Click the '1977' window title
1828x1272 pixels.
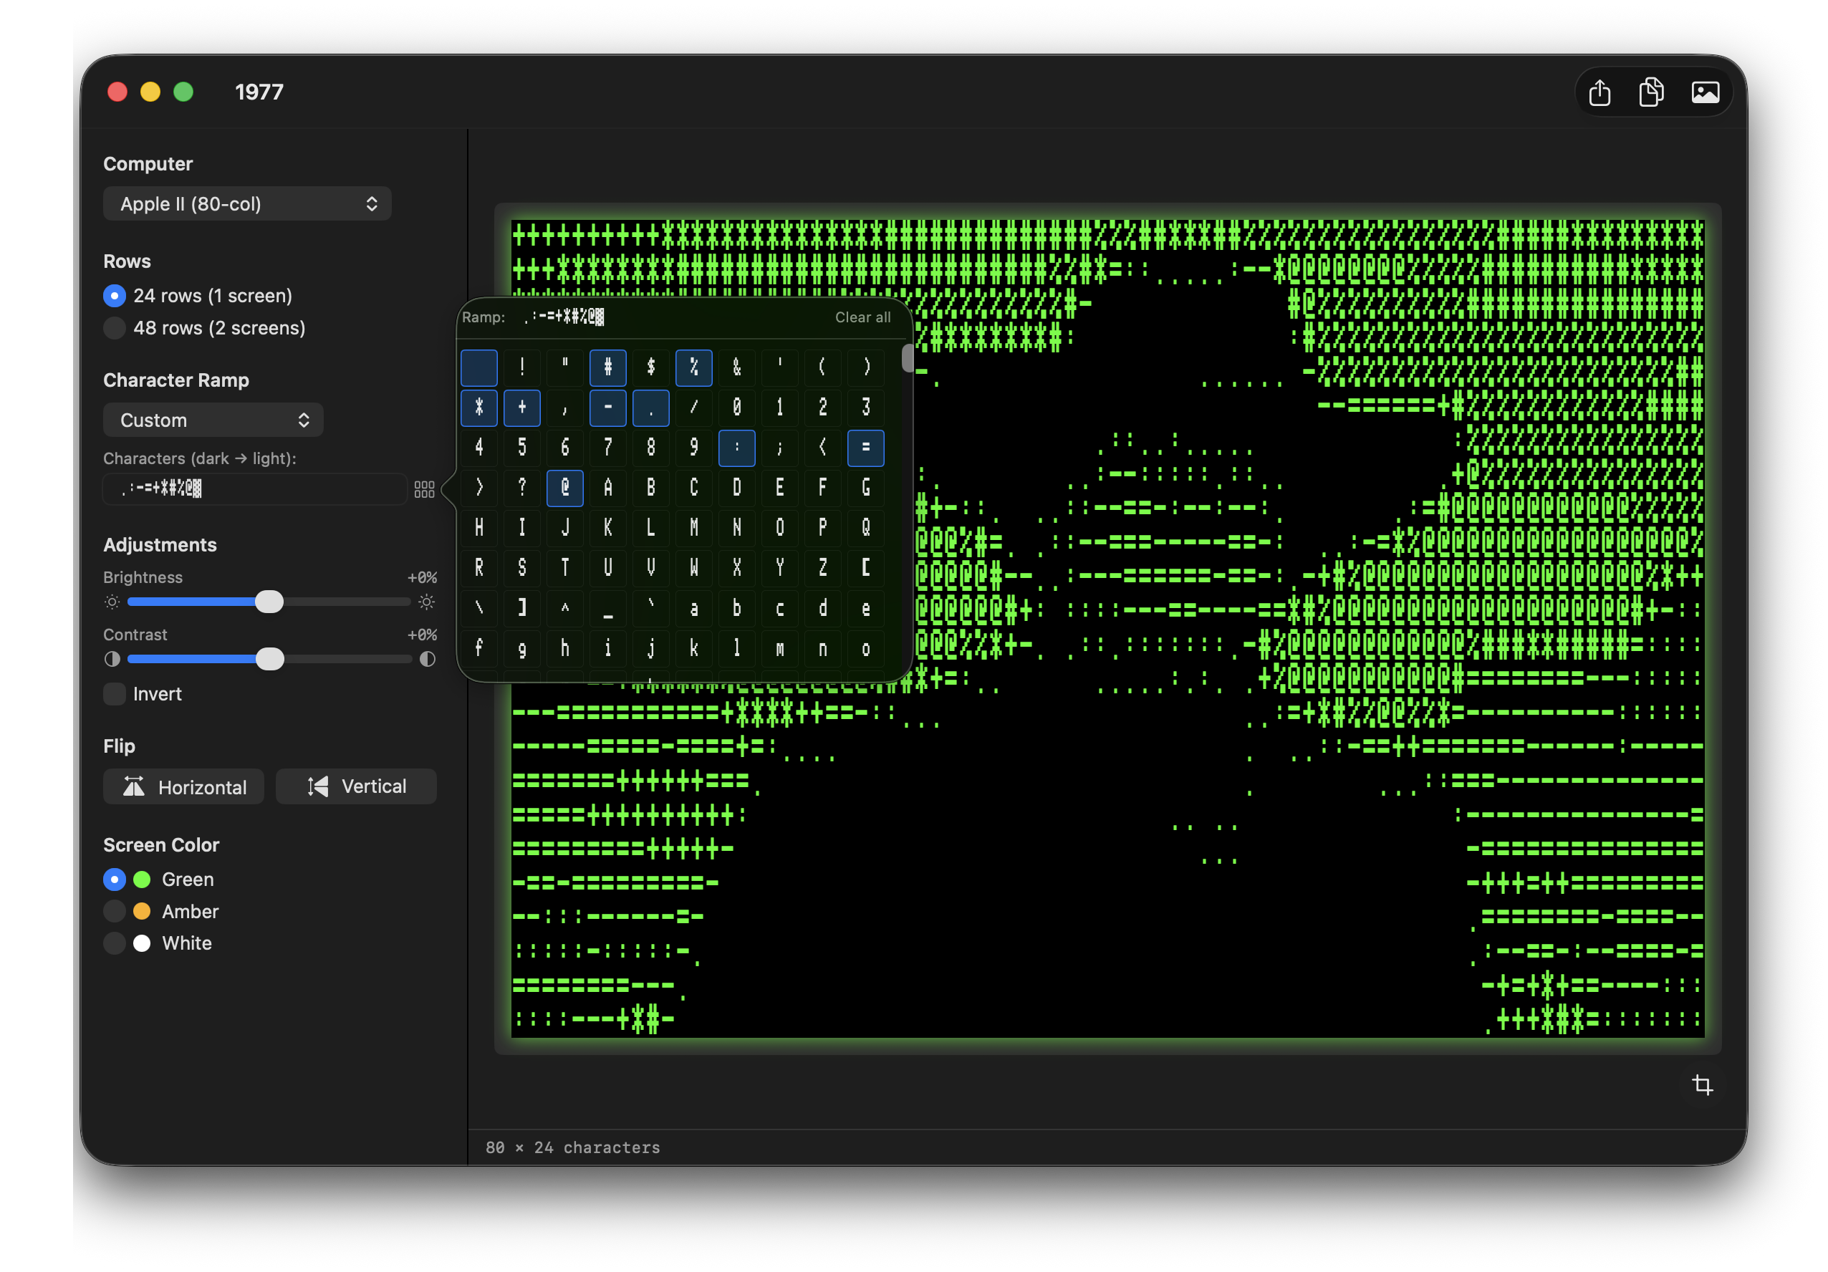point(259,92)
